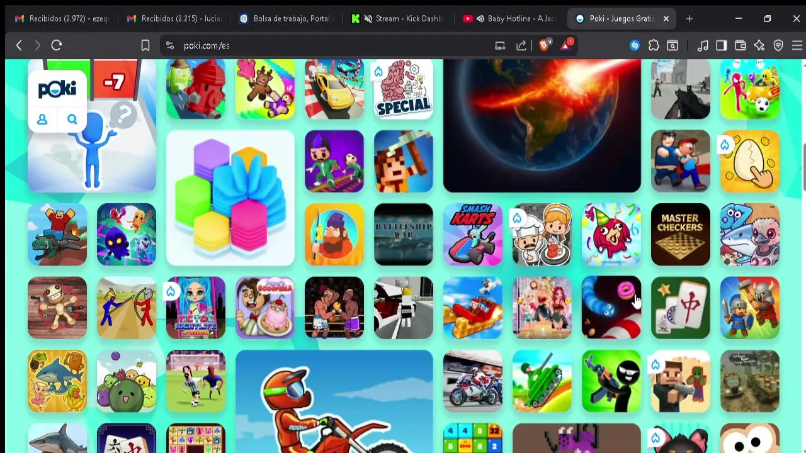The width and height of the screenshot is (806, 453).
Task: Open the Mahjong tiles with star game
Action: point(681,308)
